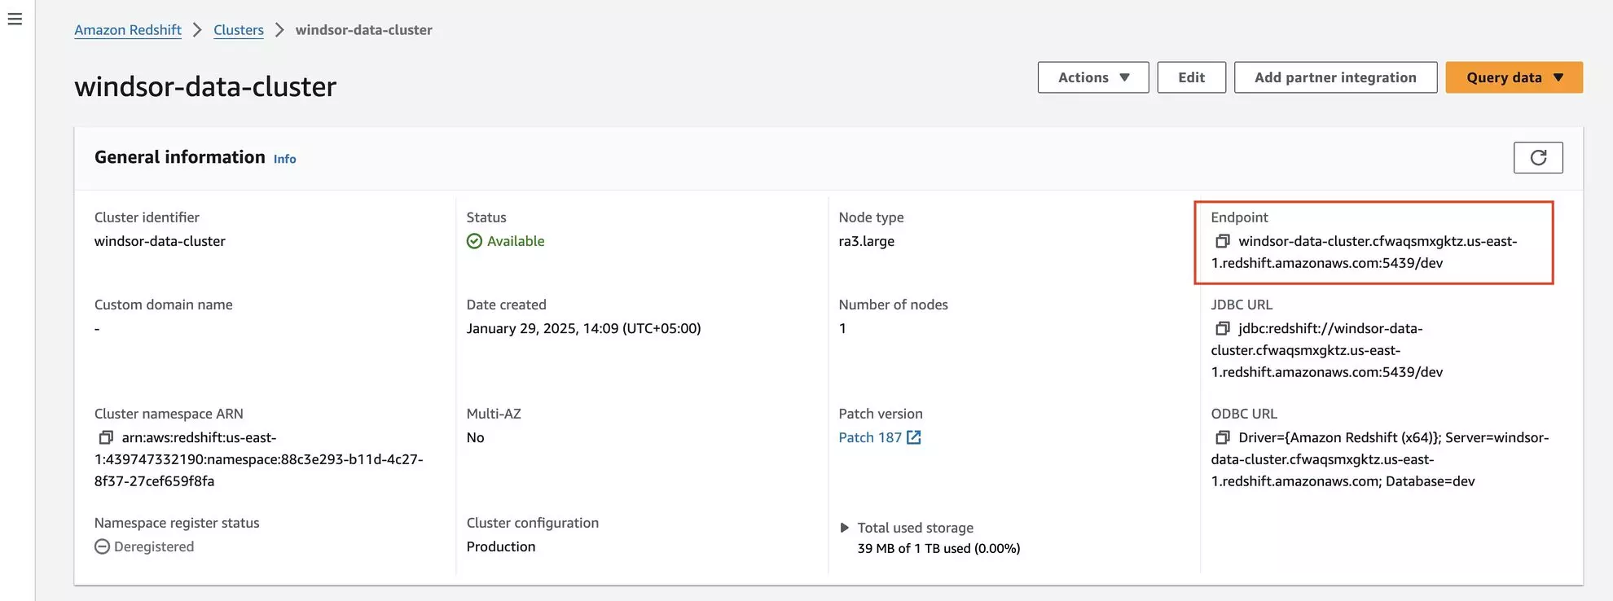Click the Custom domain name label
The width and height of the screenshot is (1613, 601).
tap(164, 305)
